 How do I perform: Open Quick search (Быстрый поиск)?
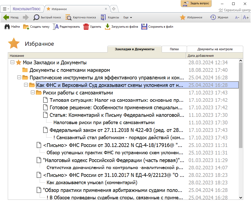click(47, 18)
